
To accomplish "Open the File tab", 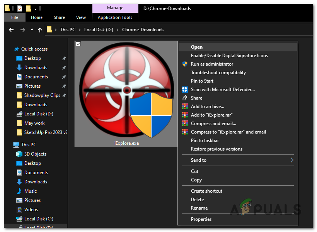I will (x=15, y=17).
